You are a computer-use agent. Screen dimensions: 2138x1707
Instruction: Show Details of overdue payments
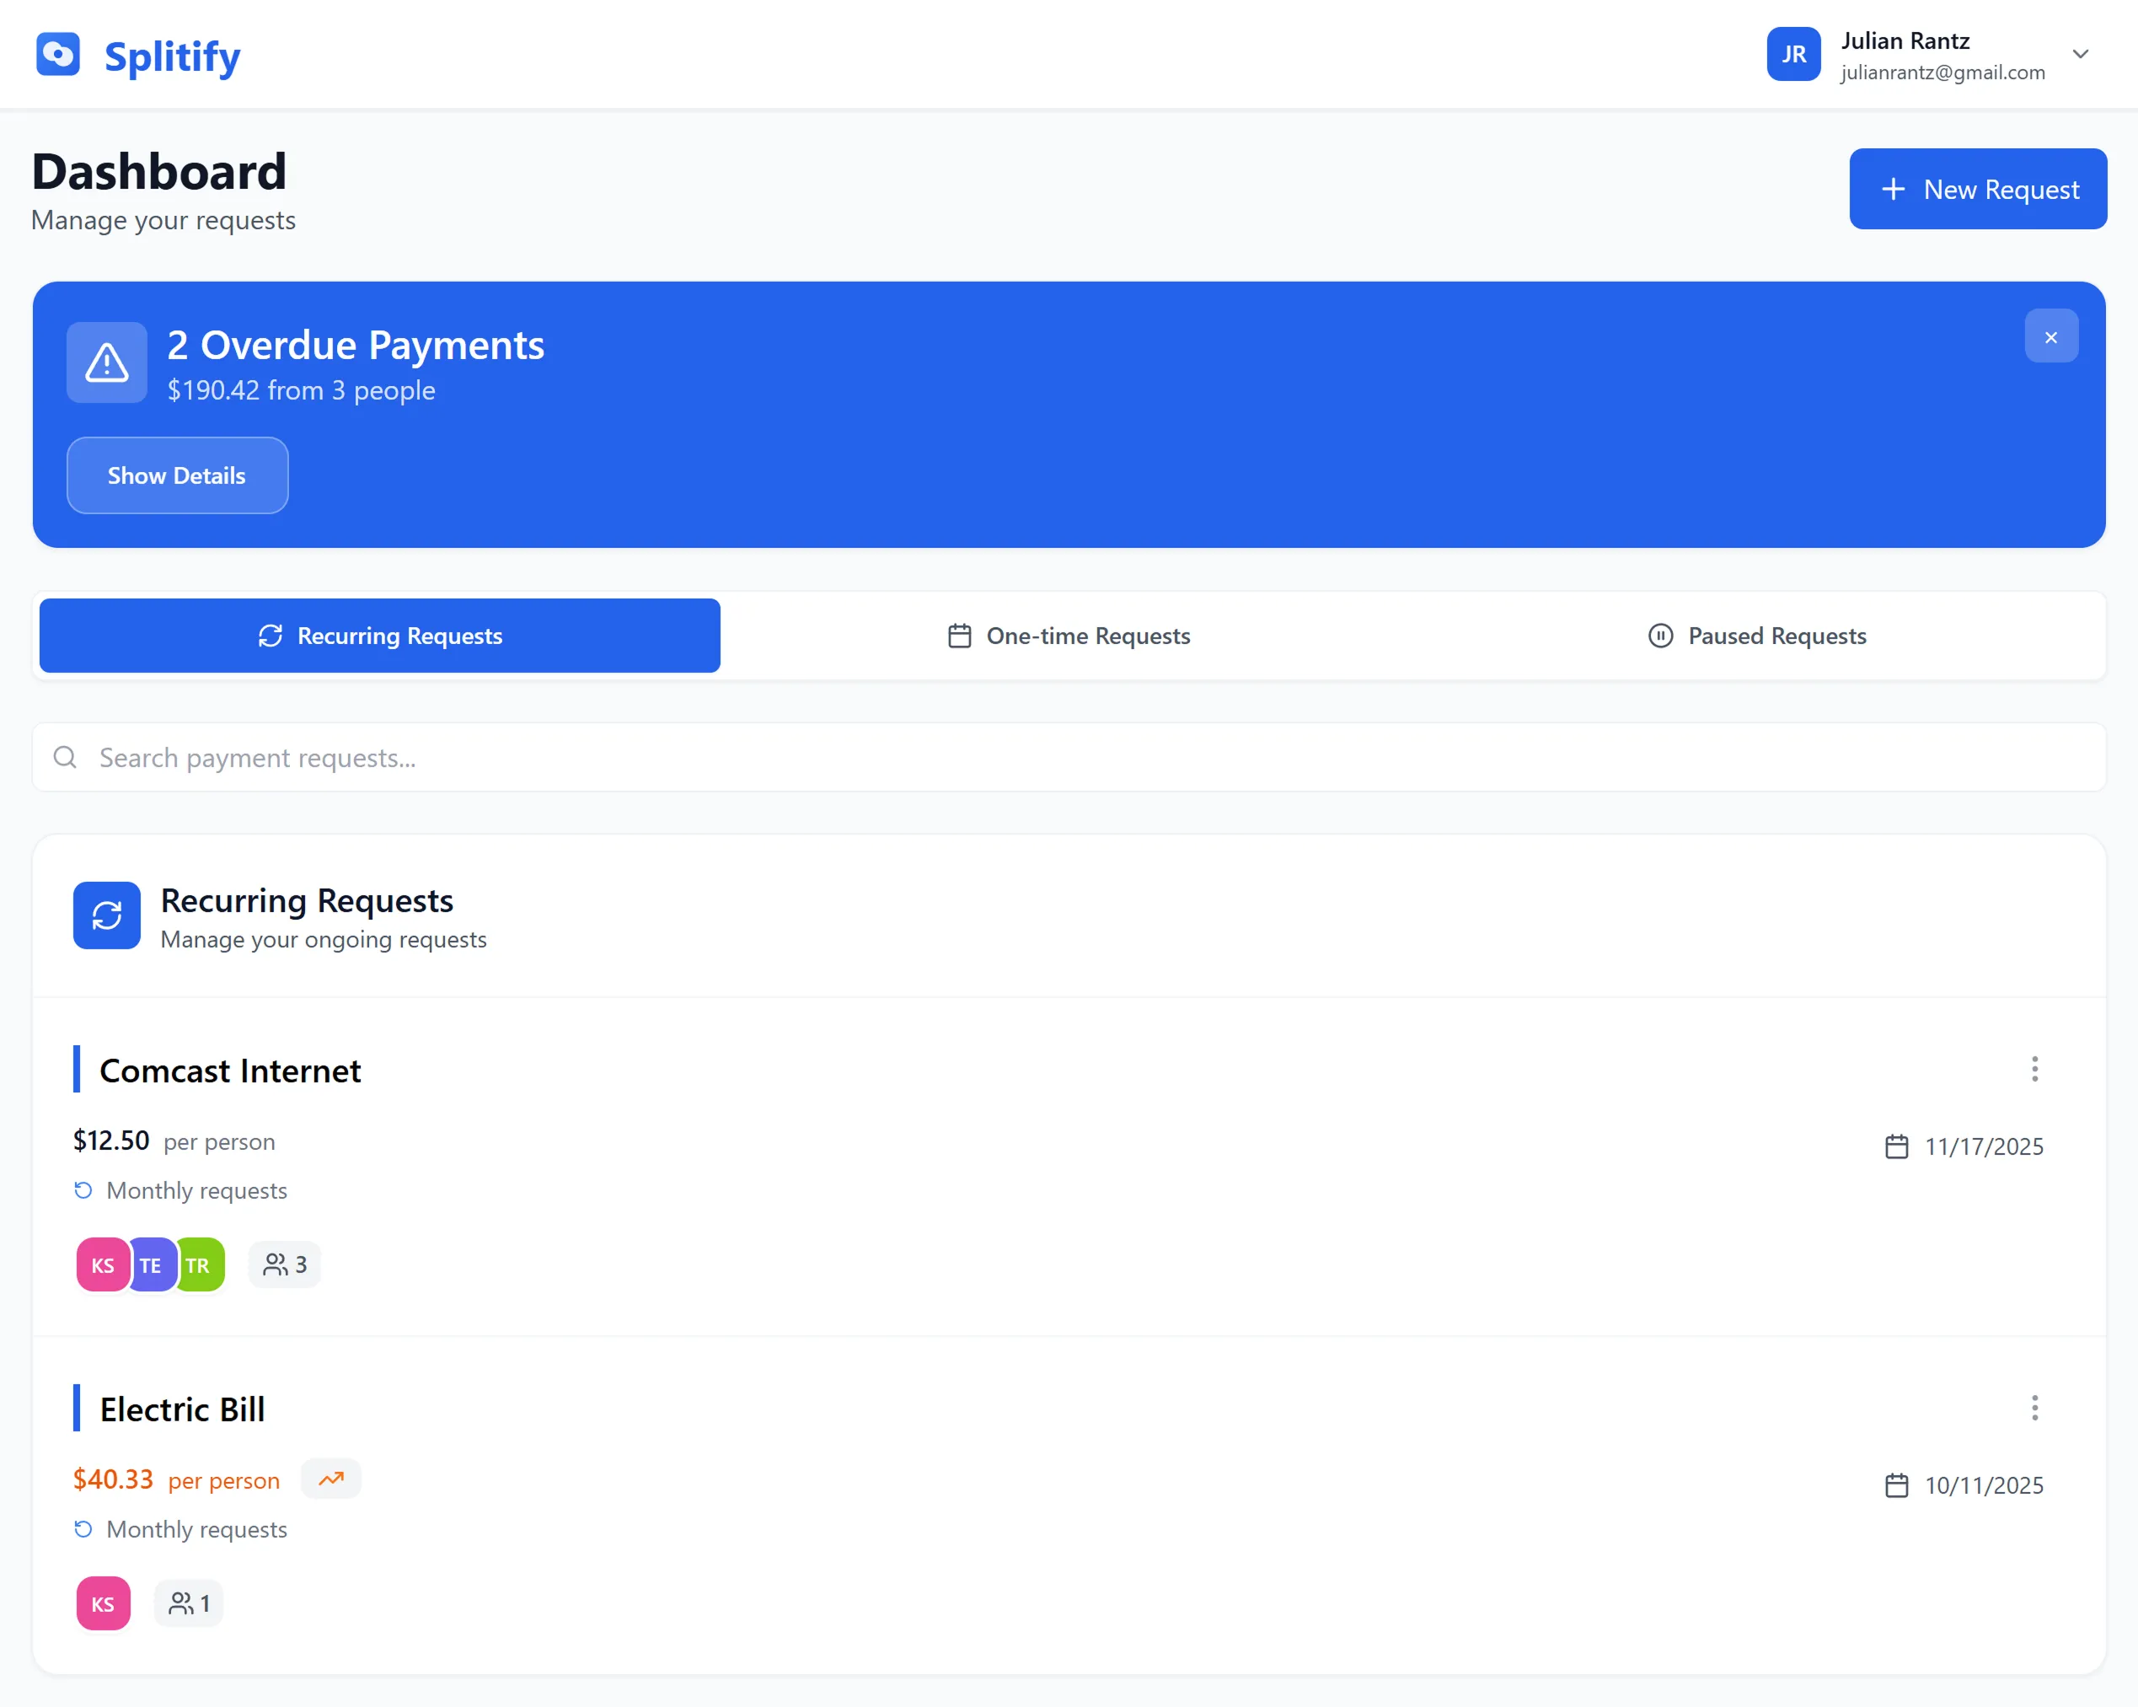(178, 475)
